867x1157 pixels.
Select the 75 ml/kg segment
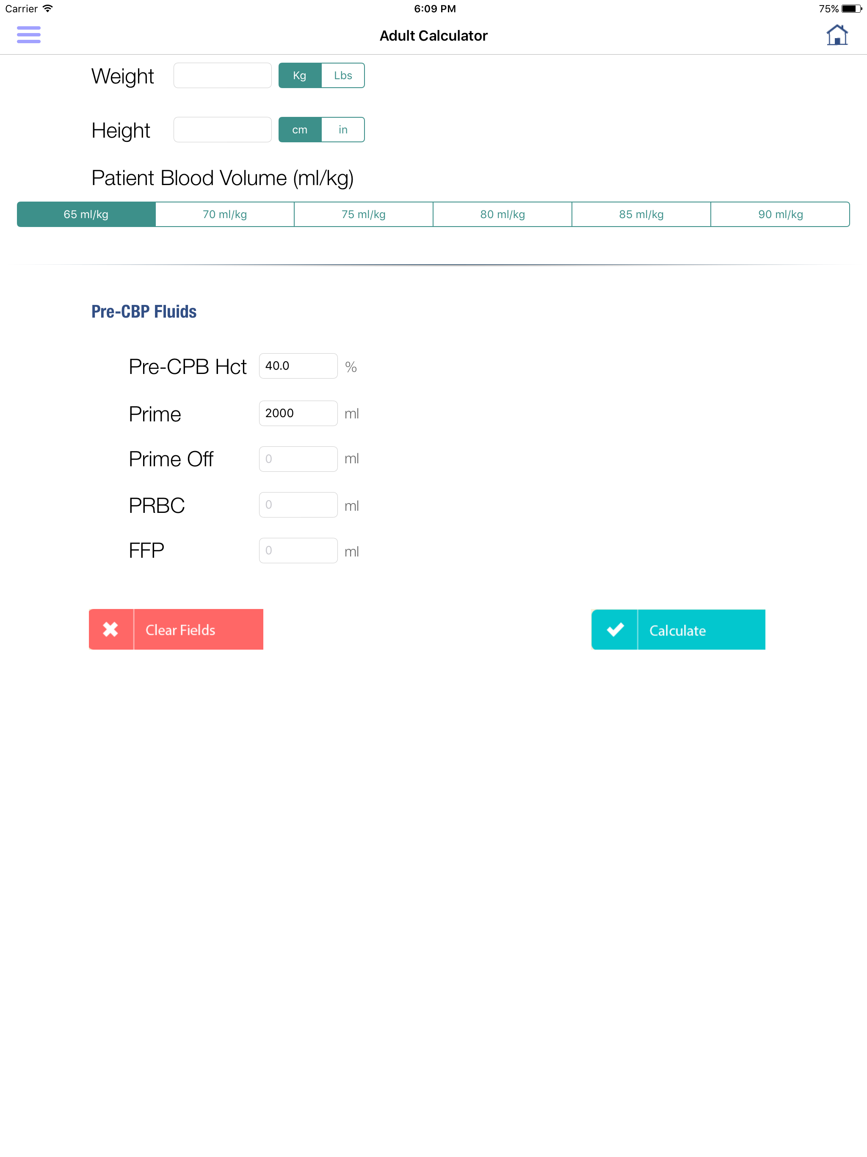point(363,214)
